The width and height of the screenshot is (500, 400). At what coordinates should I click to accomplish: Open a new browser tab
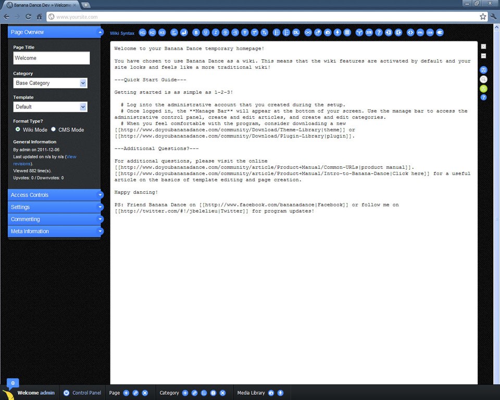[86, 5]
